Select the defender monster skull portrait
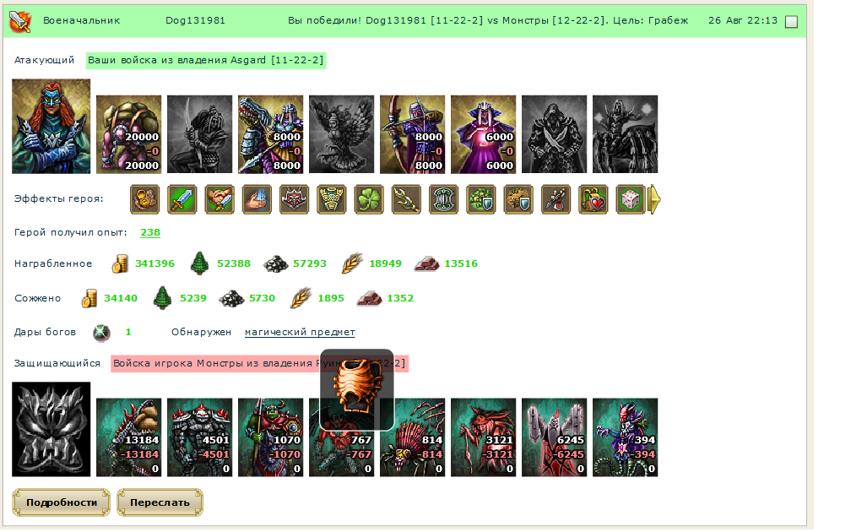The image size is (851, 532). 51,429
